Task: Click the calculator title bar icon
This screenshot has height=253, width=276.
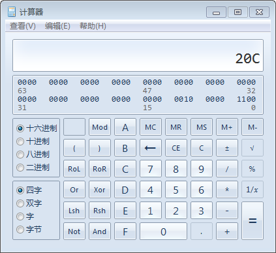Action: pyautogui.click(x=12, y=12)
